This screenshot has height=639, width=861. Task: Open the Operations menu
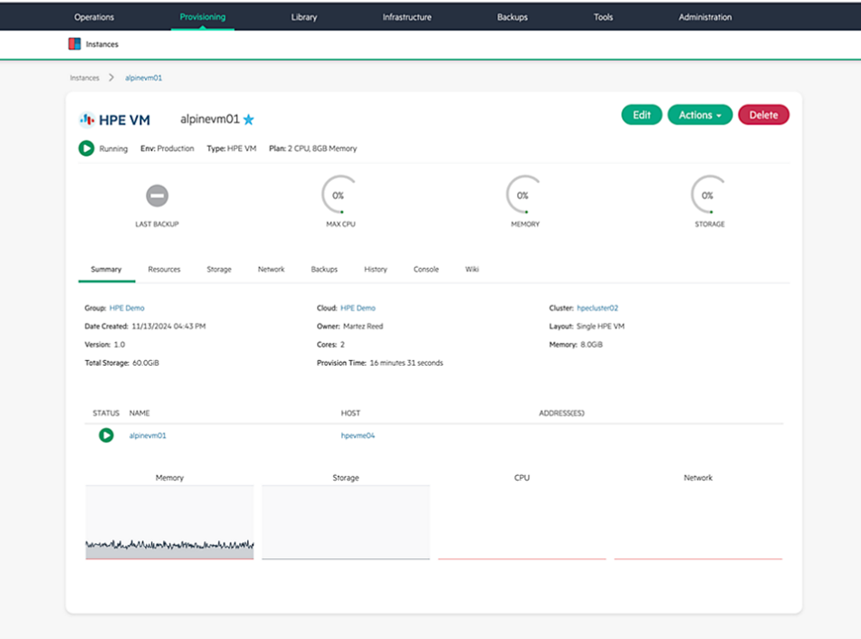[94, 17]
